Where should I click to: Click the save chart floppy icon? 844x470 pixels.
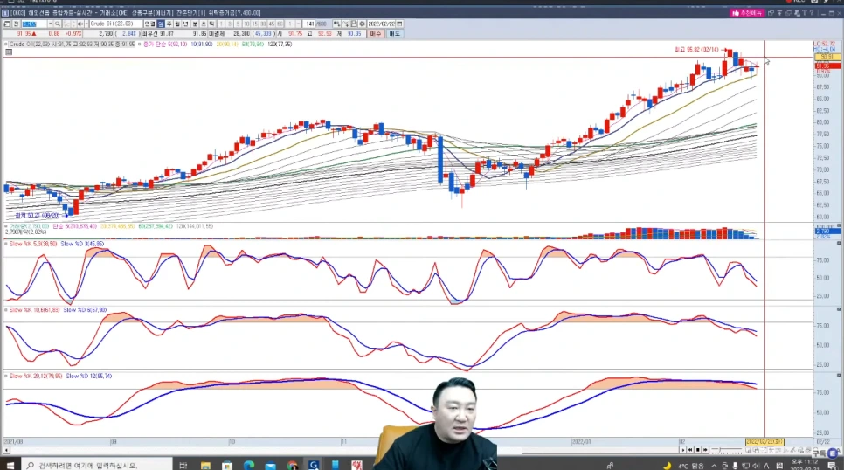click(x=354, y=24)
